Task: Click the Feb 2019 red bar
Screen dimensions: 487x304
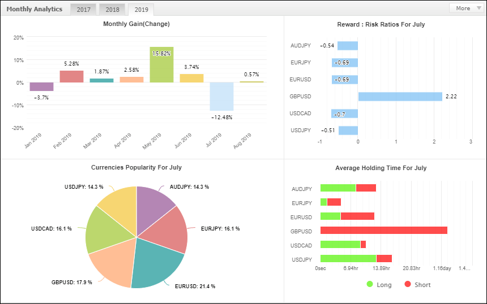Action: coord(71,76)
